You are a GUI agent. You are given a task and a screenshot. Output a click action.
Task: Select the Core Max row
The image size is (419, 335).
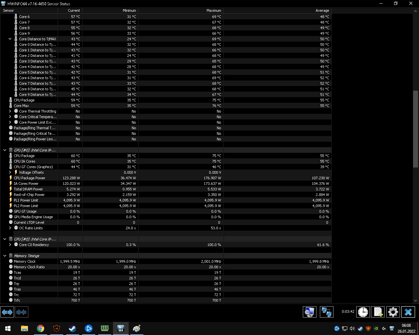click(166, 106)
